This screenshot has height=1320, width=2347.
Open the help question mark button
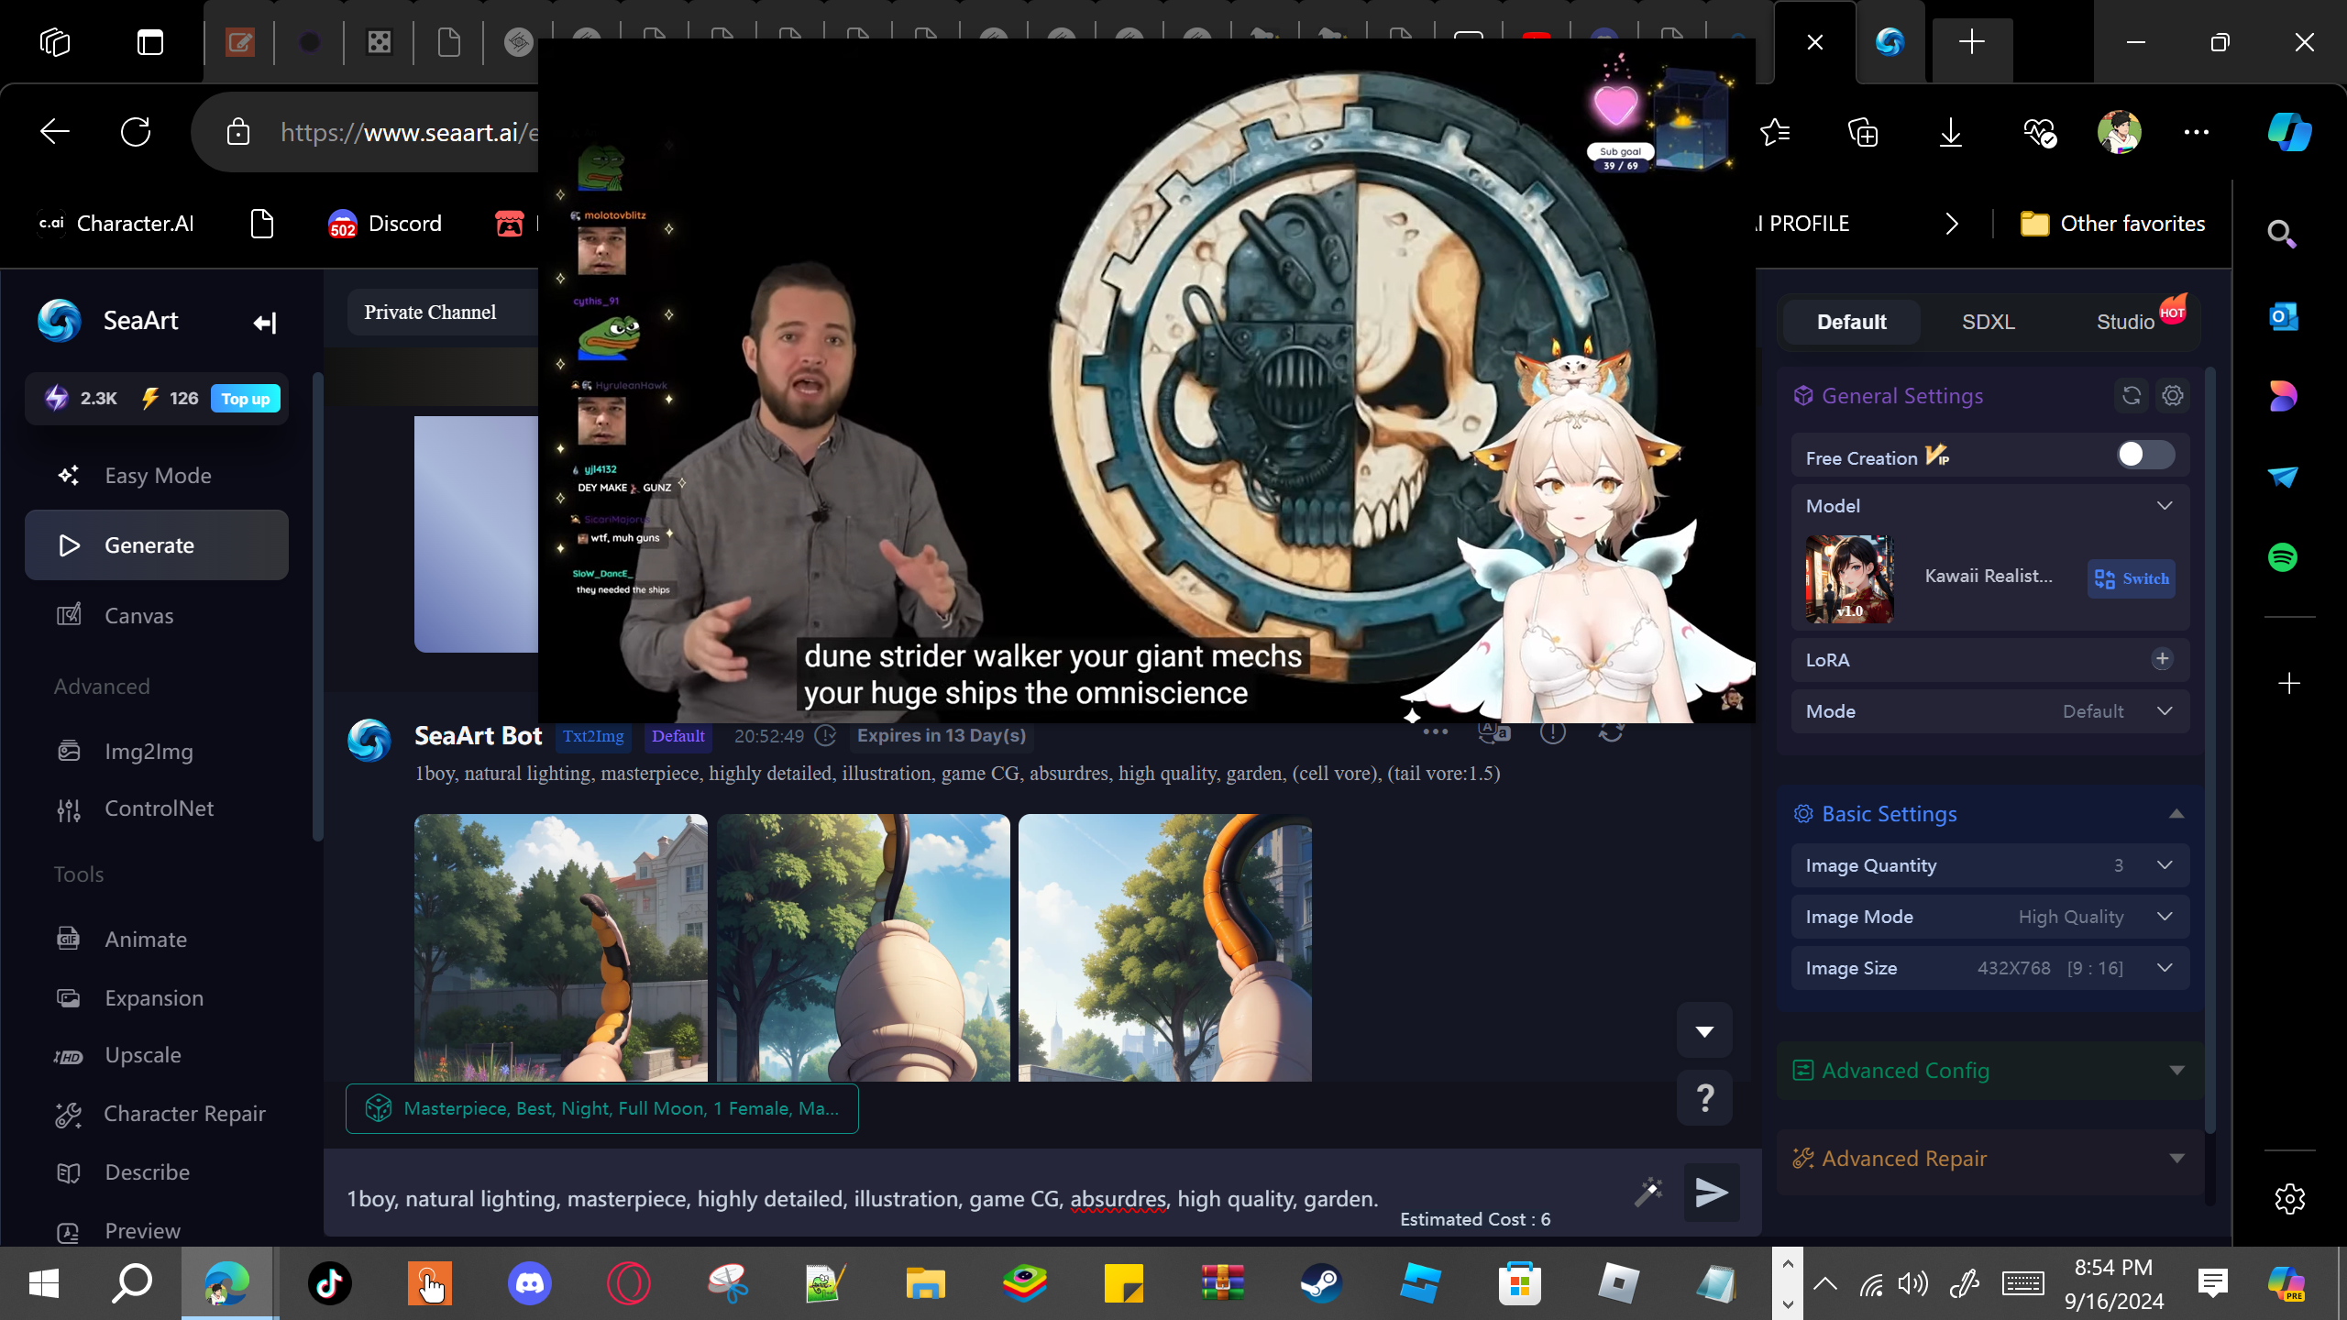[x=1704, y=1097]
